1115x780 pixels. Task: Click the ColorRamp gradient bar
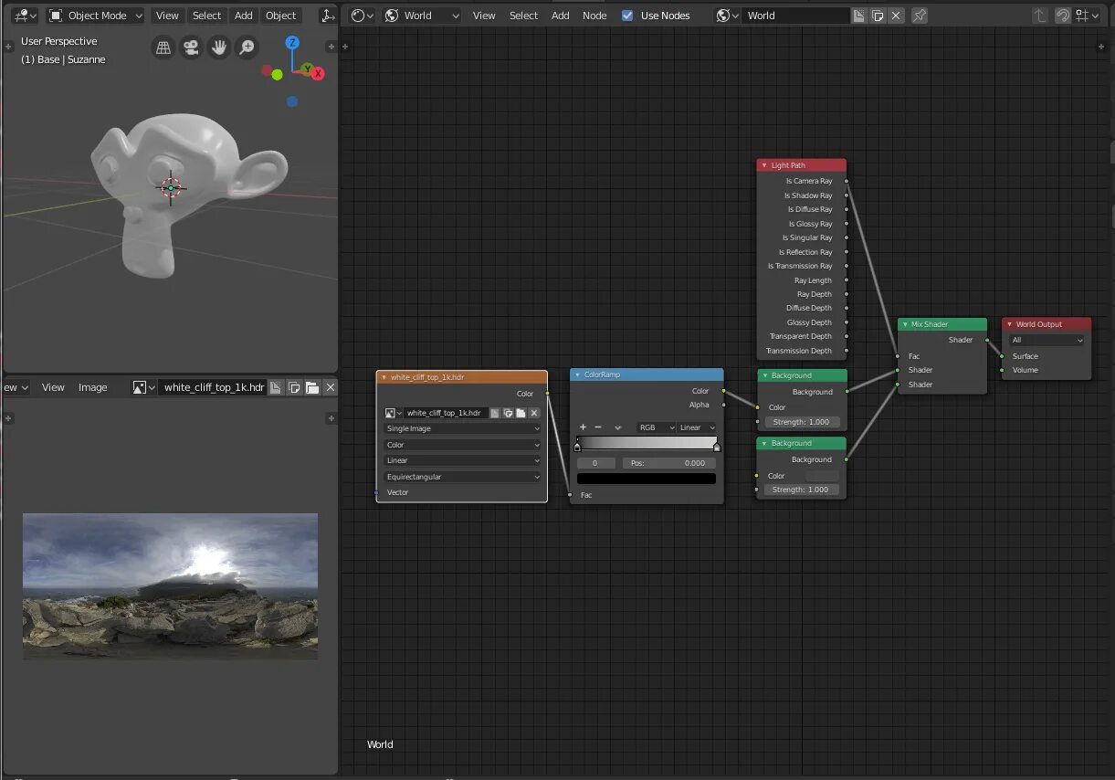[x=647, y=442]
